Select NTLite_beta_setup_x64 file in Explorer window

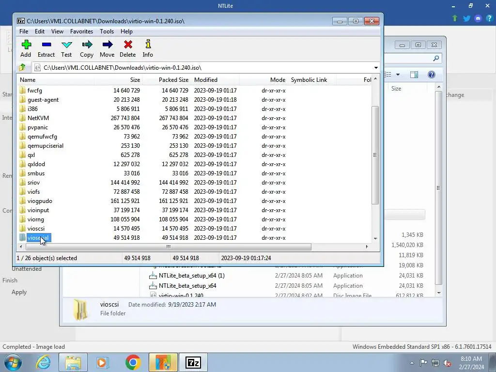(187, 286)
